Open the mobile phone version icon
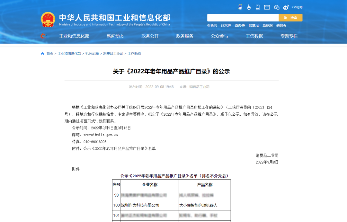 click(258, 7)
